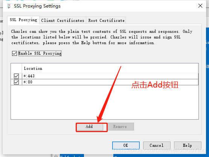Click the Cancel button
The height and width of the screenshot is (157, 209).
point(157,145)
